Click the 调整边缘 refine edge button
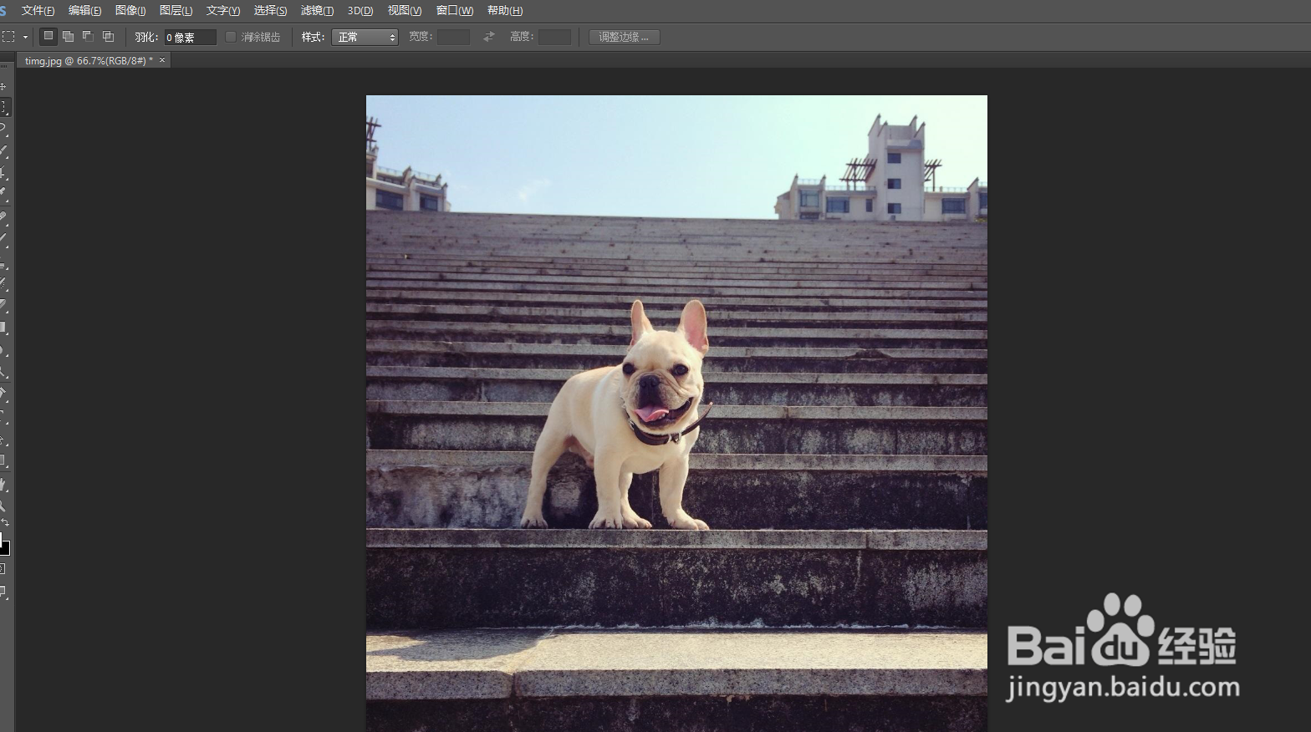This screenshot has width=1311, height=732. tap(625, 37)
